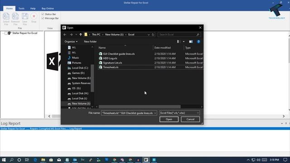This screenshot has height=163, width=290.
Task: Click the Remove File ribbon icon
Action: click(15, 19)
